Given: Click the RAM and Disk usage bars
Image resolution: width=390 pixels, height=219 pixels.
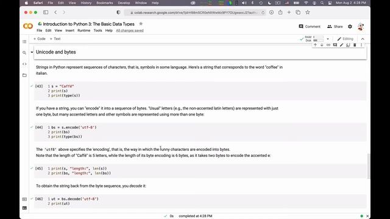Looking at the screenshot, I should point(314,39).
